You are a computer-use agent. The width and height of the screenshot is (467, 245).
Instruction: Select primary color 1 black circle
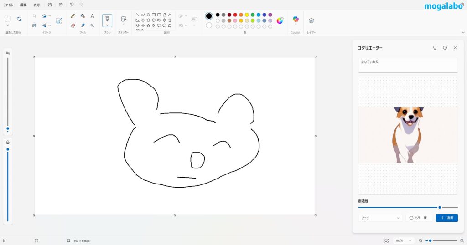[x=209, y=16]
